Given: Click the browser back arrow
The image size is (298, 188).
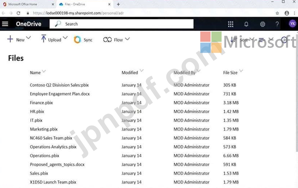Looking at the screenshot, I should [3, 13].
